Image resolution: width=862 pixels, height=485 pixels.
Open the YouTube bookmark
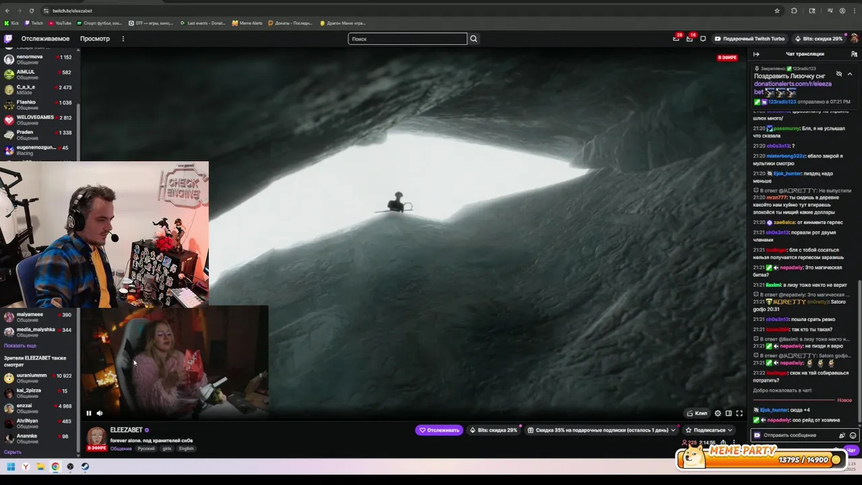60,23
